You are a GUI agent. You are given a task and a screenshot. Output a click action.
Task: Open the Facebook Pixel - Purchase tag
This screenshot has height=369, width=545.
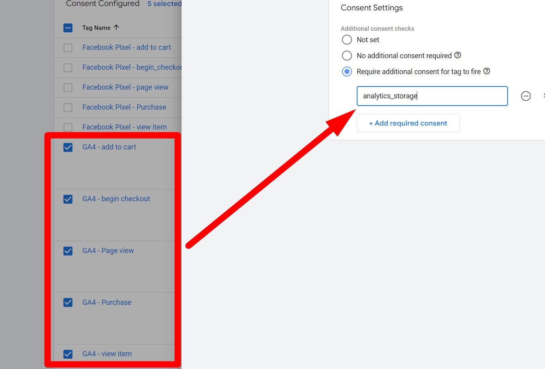[x=124, y=107]
